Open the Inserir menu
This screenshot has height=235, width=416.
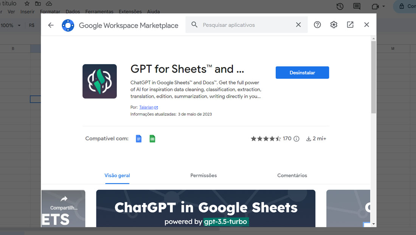pos(27,12)
